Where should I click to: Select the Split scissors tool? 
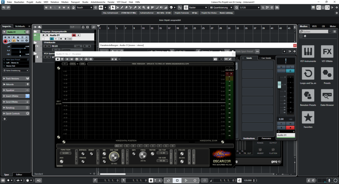coord(130,8)
